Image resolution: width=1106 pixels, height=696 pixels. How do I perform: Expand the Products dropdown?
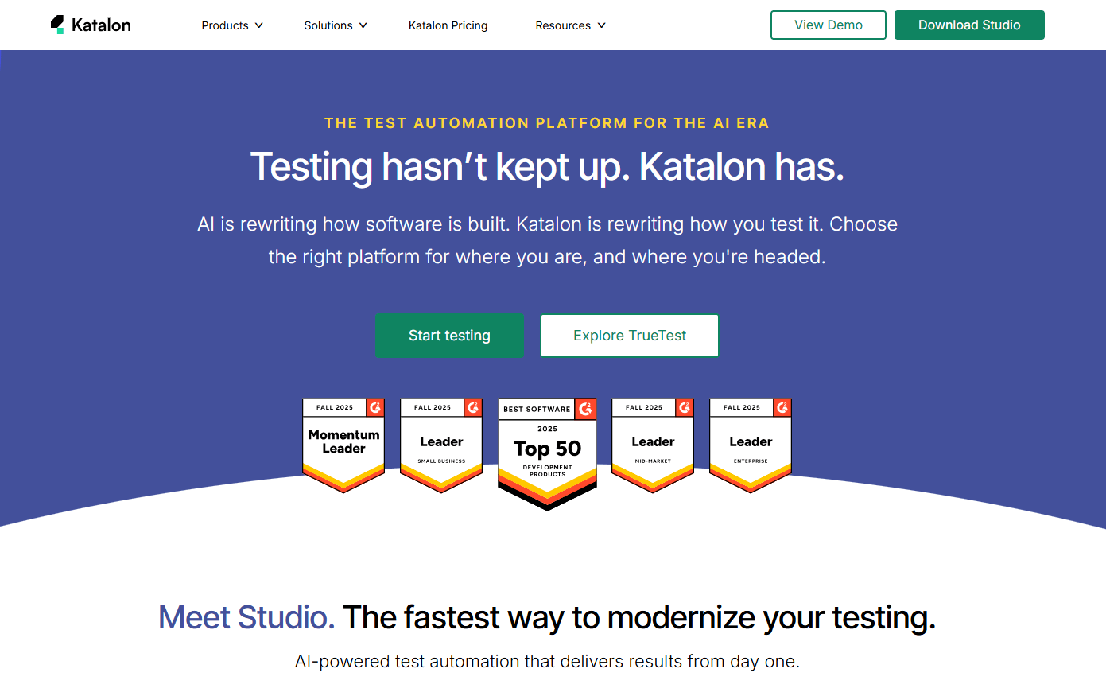click(231, 25)
